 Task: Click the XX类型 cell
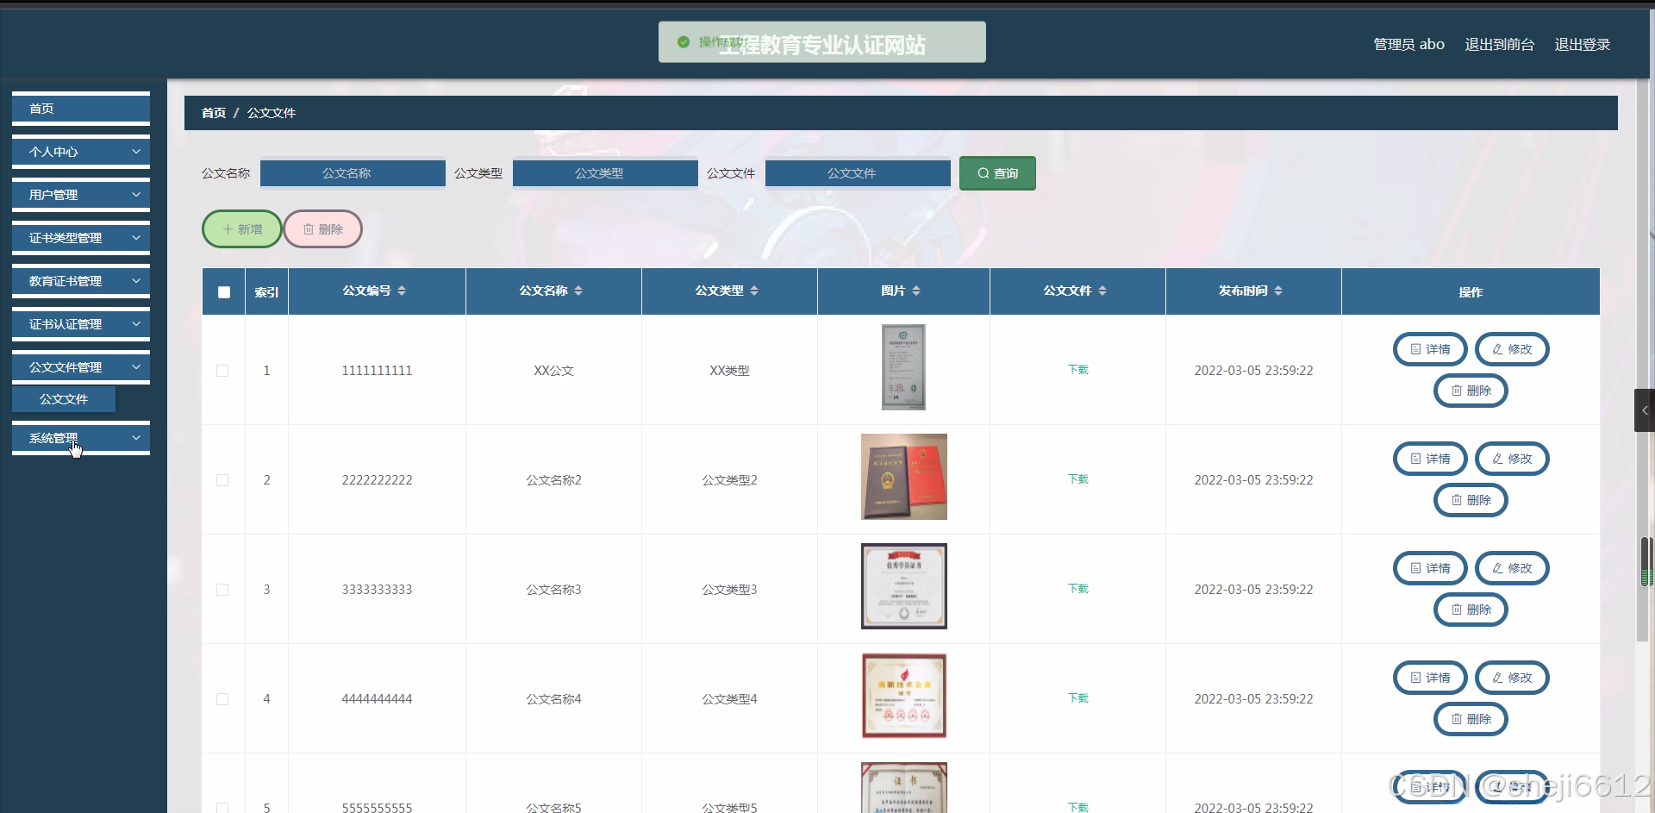(729, 371)
